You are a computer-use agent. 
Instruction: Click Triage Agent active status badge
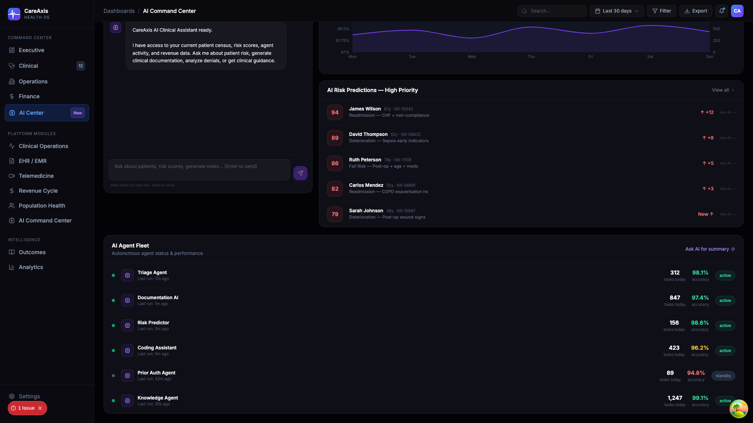tap(725, 275)
